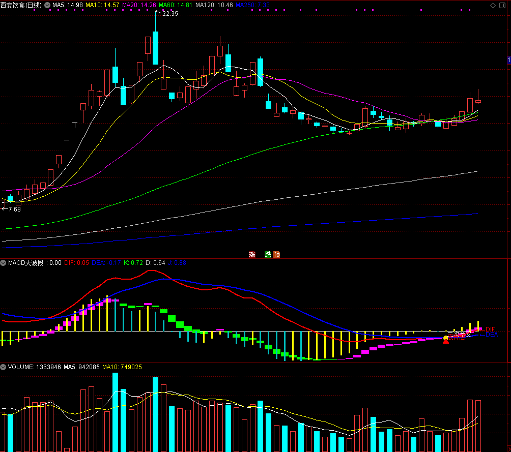The width and height of the screenshot is (511, 452).
Task: Expand the VOLUME indicator dropdown
Action: 3,367
